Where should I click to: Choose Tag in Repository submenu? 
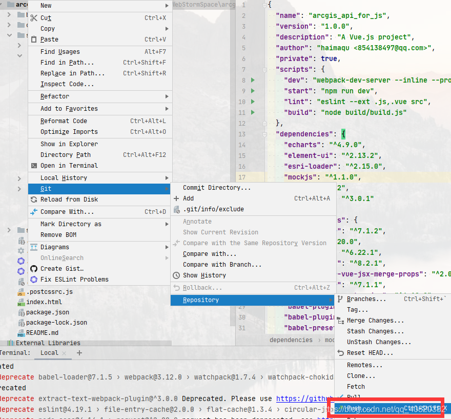pyautogui.click(x=393, y=310)
